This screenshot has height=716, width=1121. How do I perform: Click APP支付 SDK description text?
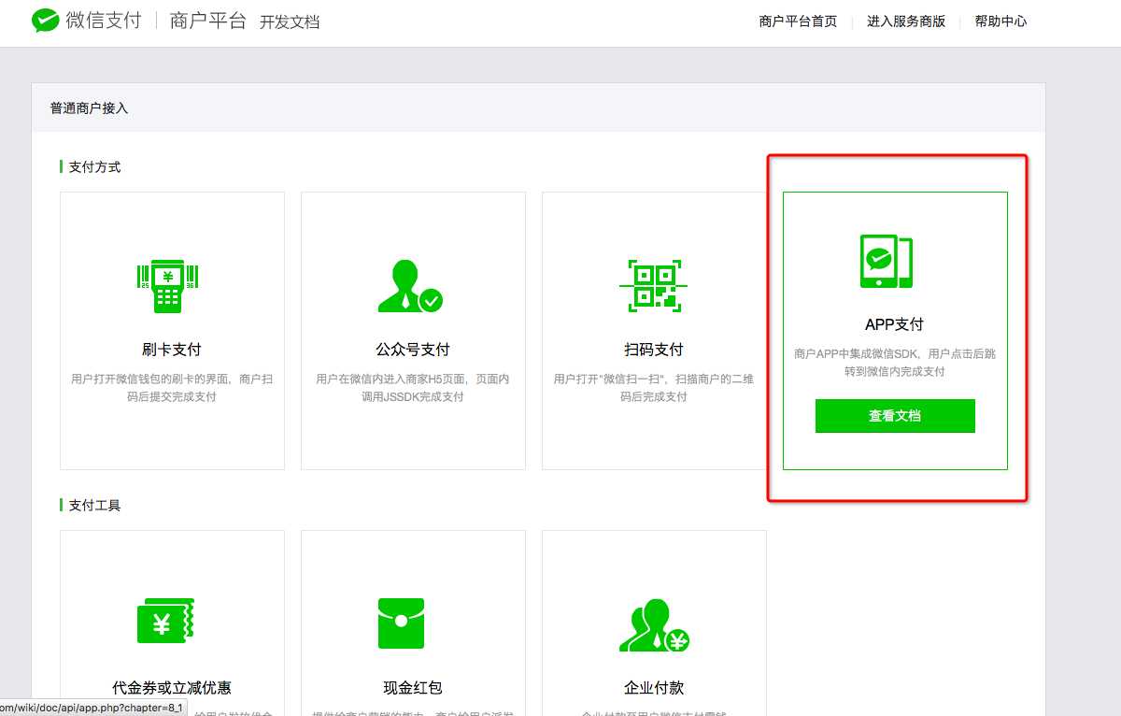click(895, 363)
